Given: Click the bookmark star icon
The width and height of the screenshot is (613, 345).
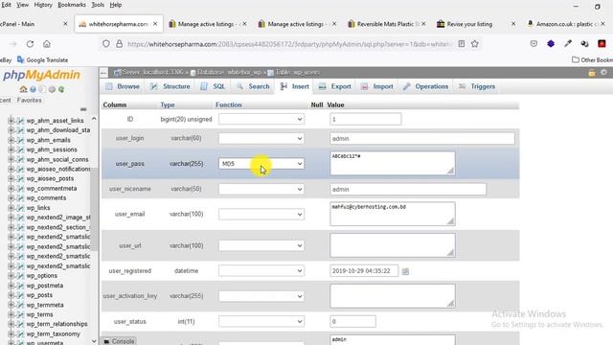Looking at the screenshot, I should (475, 44).
